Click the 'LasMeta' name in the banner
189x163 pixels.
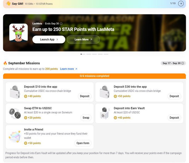(x=37, y=24)
